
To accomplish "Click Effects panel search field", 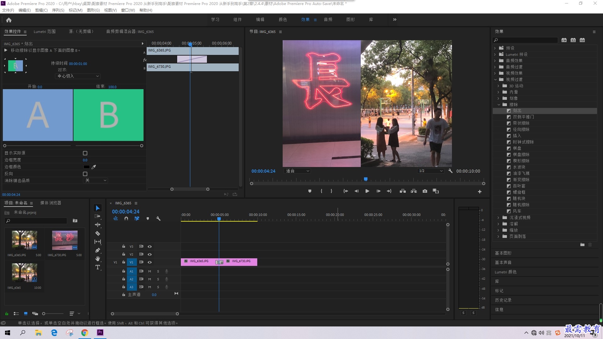I will (525, 40).
